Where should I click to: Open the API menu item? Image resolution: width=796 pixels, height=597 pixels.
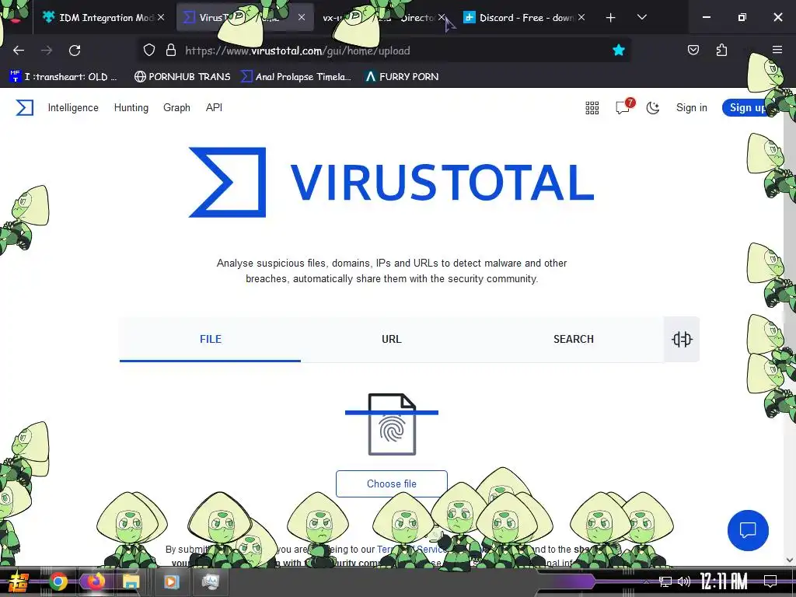[214, 107]
